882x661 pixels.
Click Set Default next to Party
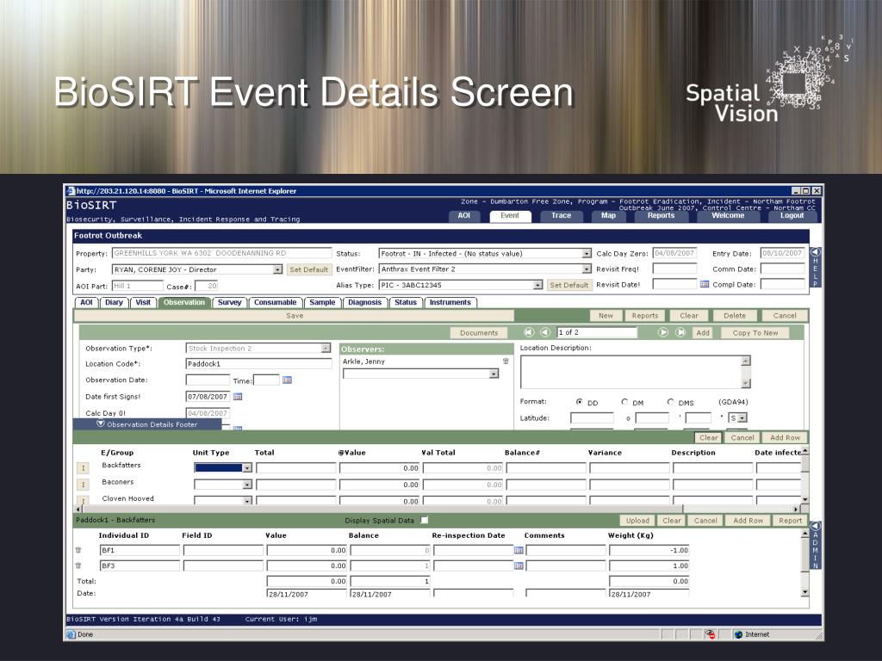[308, 269]
